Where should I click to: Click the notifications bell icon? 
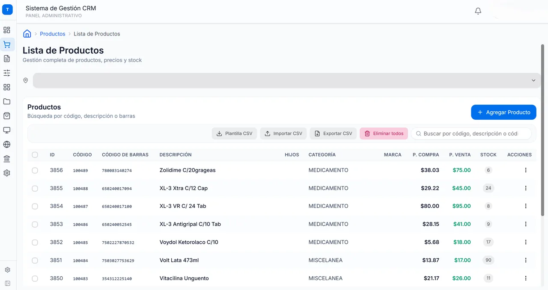pos(478,11)
